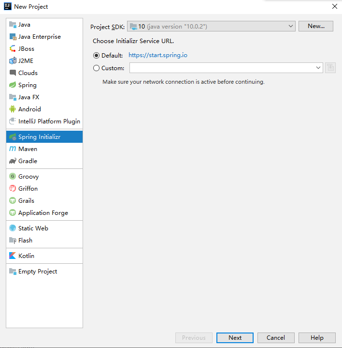Select the Gradle label
This screenshot has height=348, width=342.
tap(28, 161)
